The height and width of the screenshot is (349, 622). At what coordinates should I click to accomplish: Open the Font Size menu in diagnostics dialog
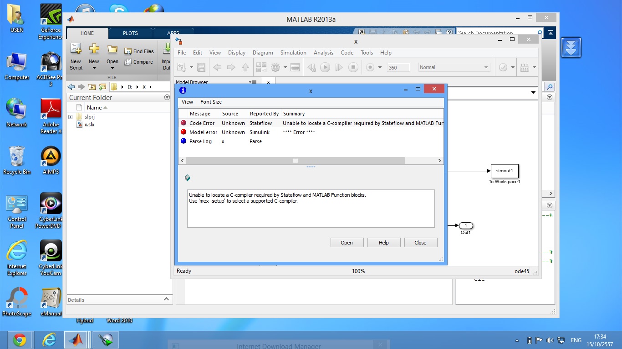211,102
